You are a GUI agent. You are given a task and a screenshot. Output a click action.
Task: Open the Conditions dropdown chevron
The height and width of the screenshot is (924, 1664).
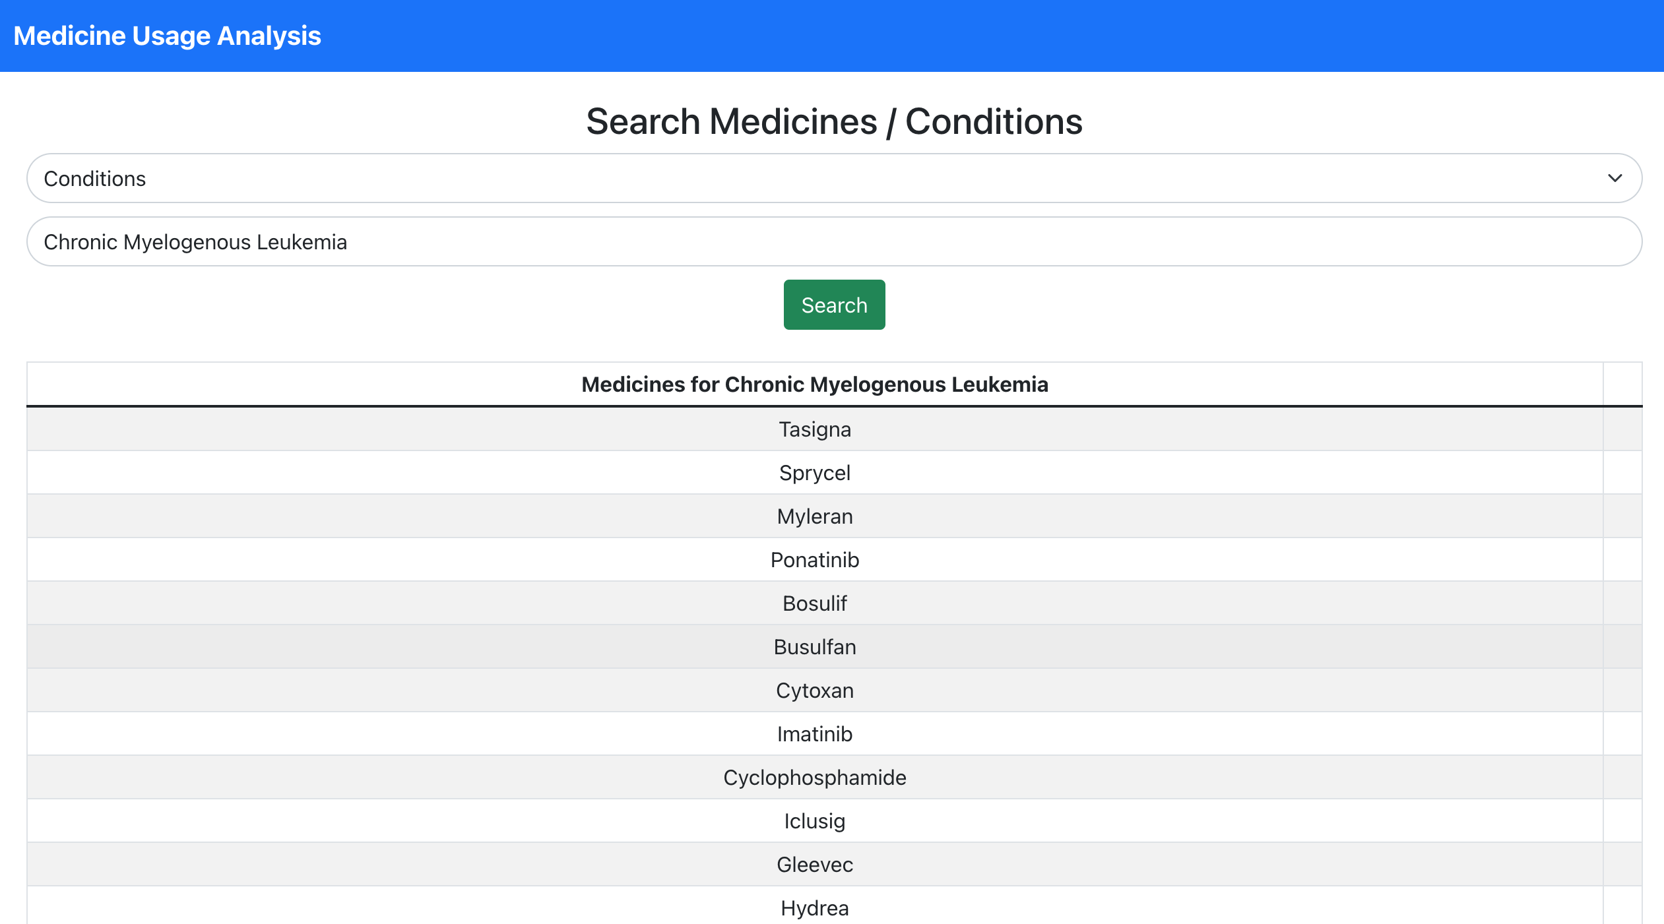point(1614,178)
